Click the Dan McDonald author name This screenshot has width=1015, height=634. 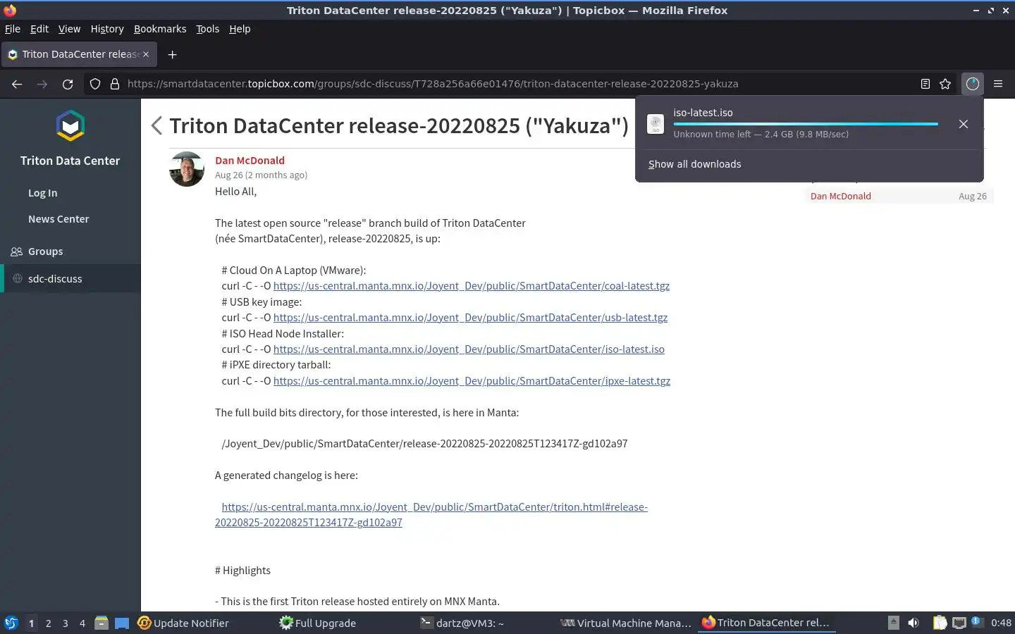point(250,161)
